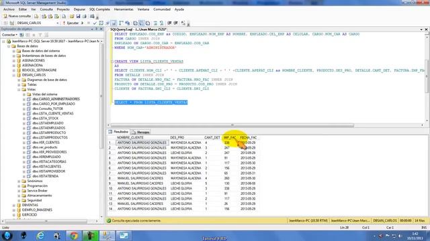Select dbo.VER_PROVEEDORES view
The height and width of the screenshot is (241, 430).
(49, 152)
